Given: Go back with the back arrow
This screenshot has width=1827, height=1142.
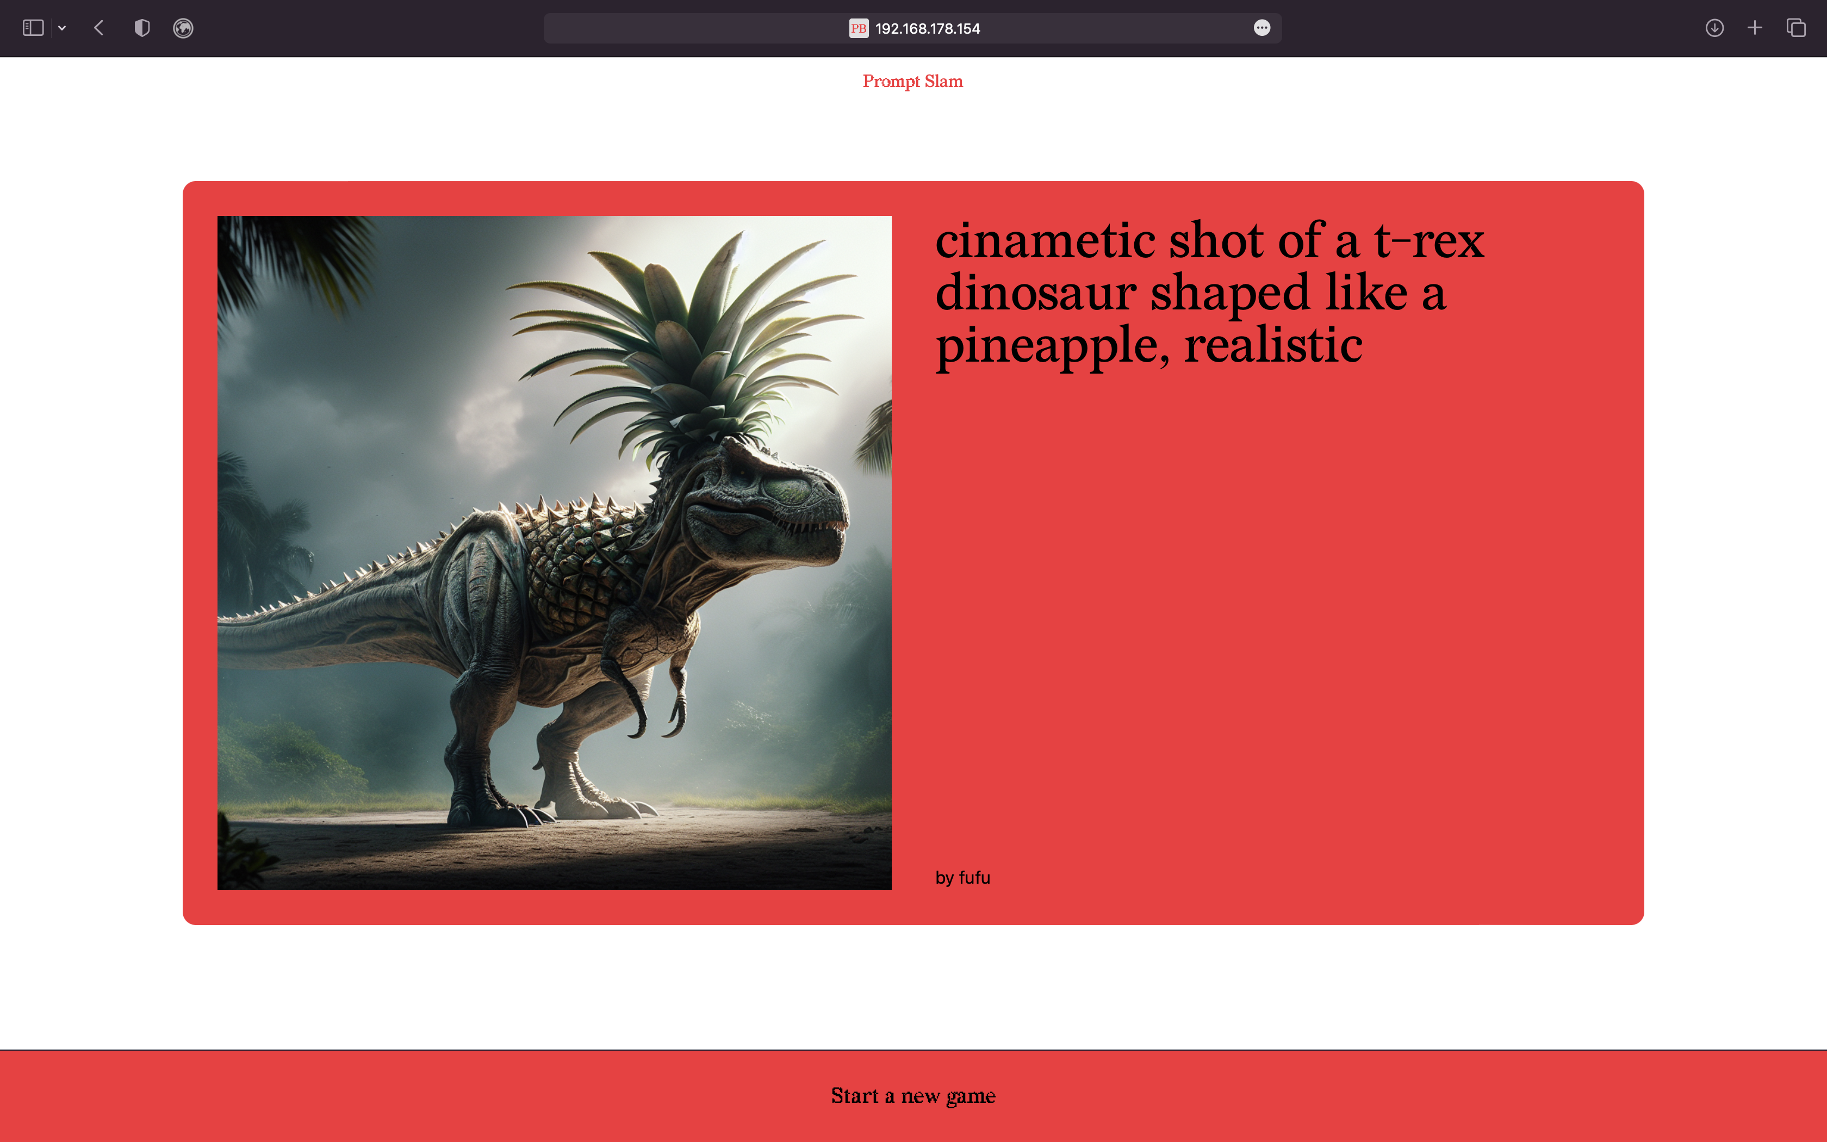Looking at the screenshot, I should point(99,28).
